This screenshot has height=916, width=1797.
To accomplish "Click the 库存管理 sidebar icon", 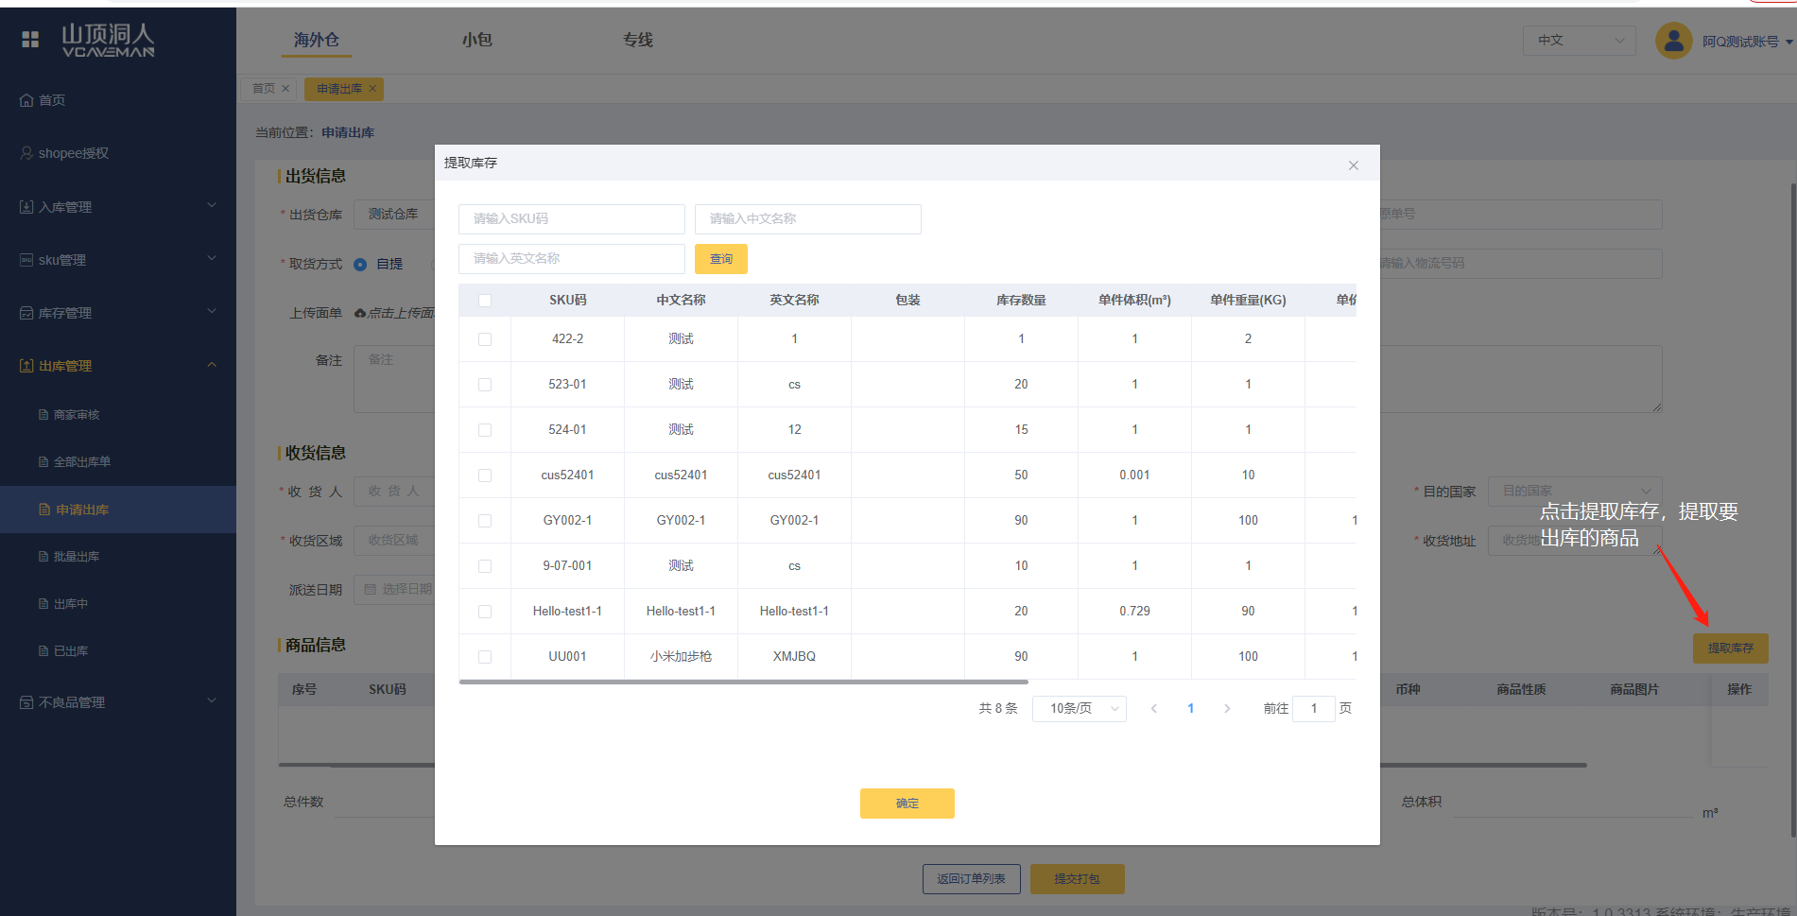I will click(26, 313).
